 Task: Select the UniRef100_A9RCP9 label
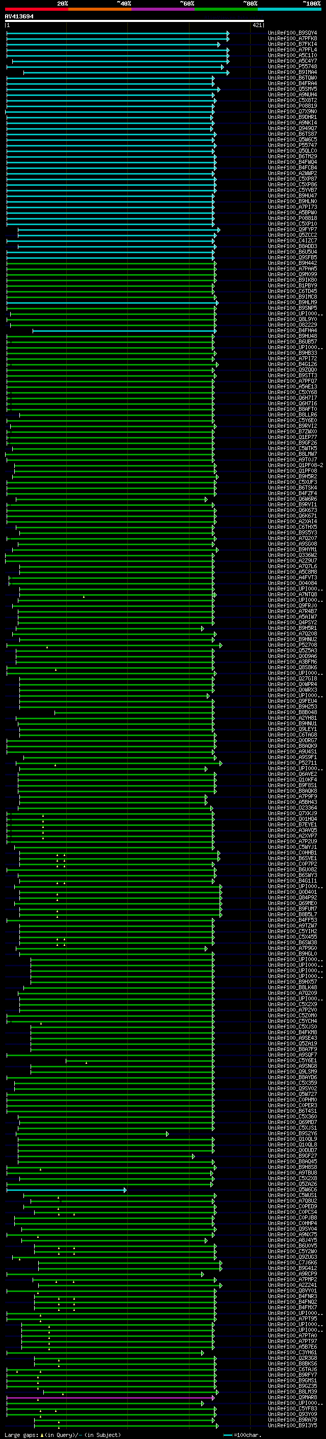(292, 1274)
